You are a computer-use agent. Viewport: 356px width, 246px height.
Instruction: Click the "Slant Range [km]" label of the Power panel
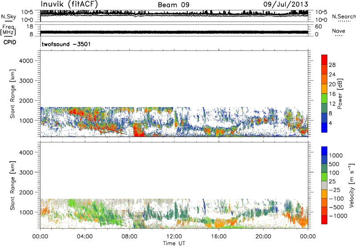coord(12,94)
